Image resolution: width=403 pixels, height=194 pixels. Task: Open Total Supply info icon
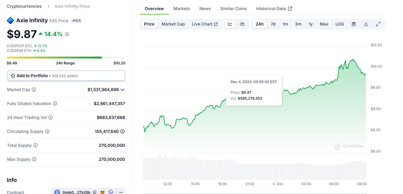pyautogui.click(x=36, y=145)
